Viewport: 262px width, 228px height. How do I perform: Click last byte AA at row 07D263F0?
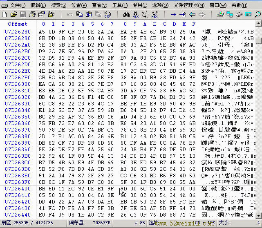pyautogui.click(x=193, y=182)
